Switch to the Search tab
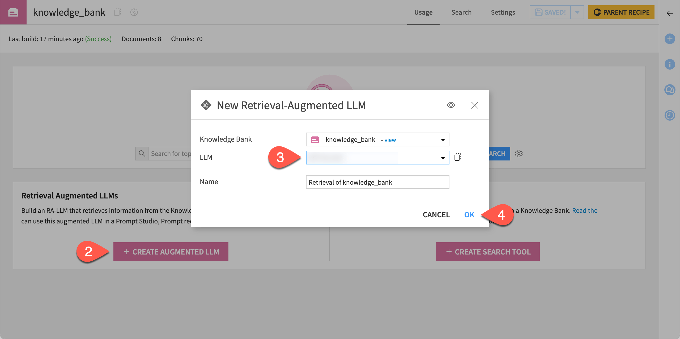Image resolution: width=680 pixels, height=339 pixels. [461, 12]
